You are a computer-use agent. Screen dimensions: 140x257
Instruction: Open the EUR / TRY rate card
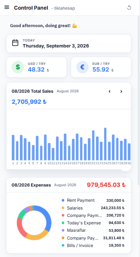click(101, 67)
